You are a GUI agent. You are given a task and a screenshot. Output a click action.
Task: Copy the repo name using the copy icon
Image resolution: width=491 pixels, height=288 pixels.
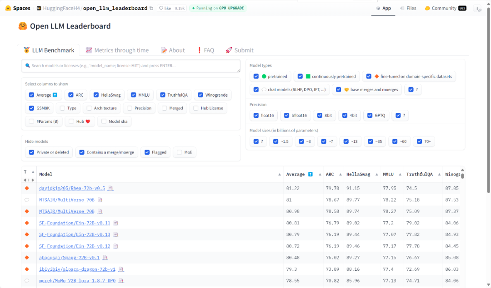point(151,9)
